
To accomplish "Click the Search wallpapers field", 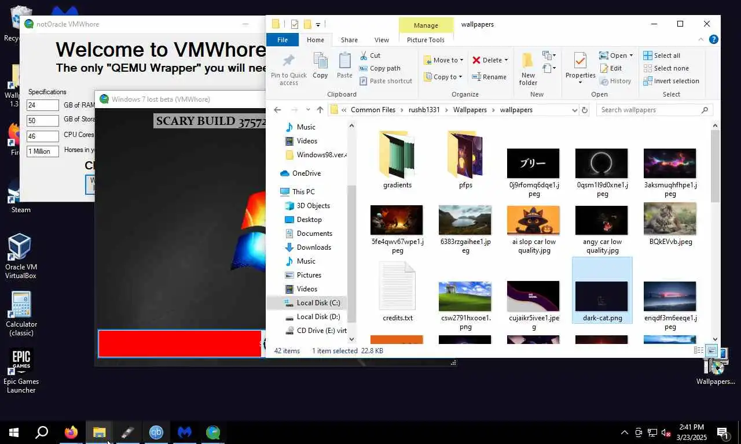I will tap(654, 110).
